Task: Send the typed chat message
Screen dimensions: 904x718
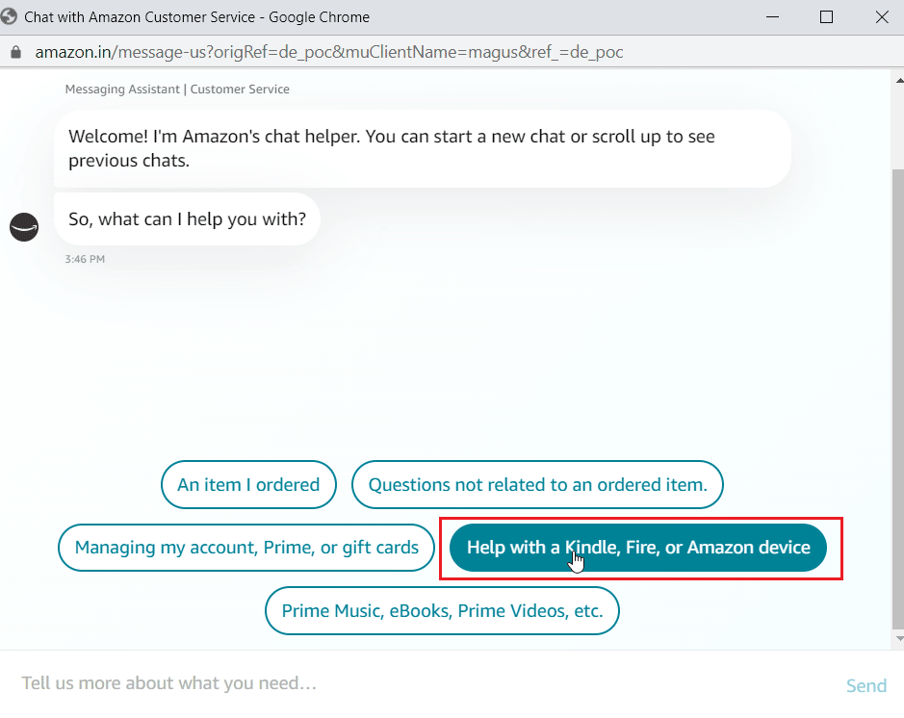Action: point(865,685)
